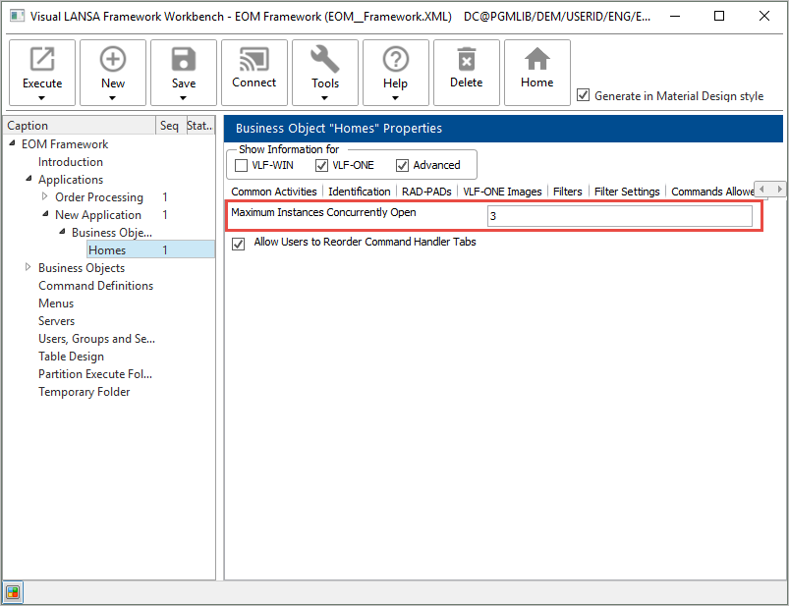789x606 pixels.
Task: Open the Tools wrench icon
Action: point(325,61)
